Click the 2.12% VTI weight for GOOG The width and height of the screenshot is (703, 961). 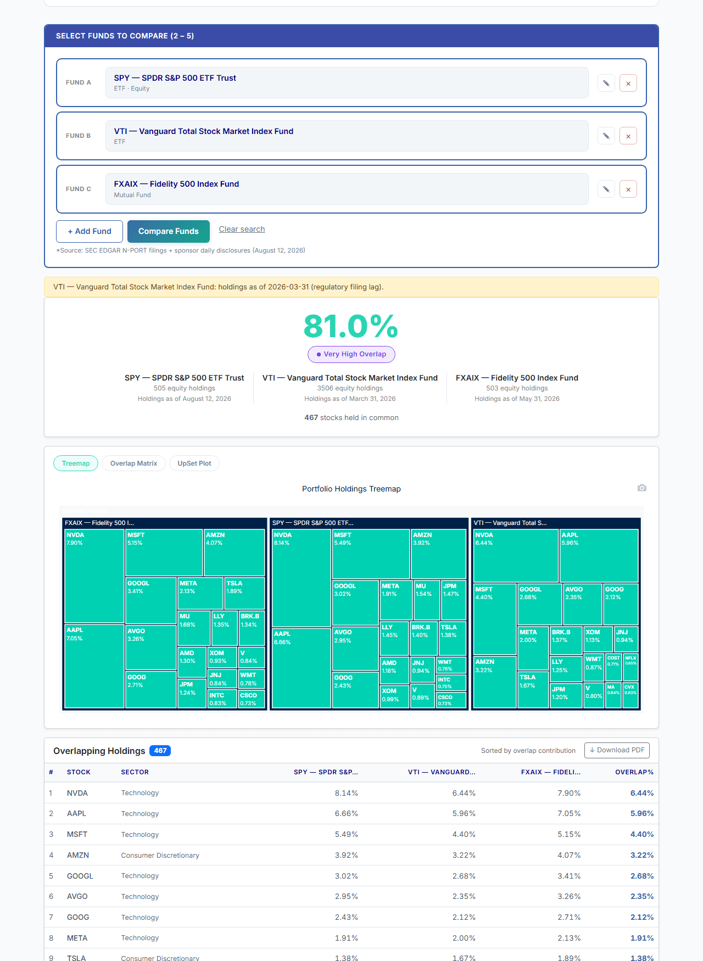(464, 917)
